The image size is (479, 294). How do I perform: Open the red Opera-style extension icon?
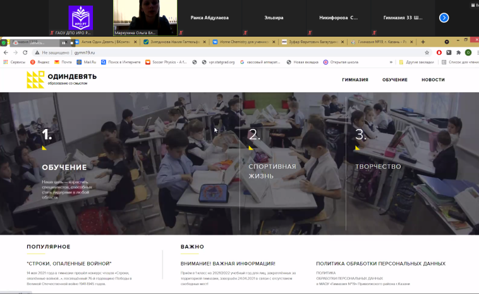point(439,52)
